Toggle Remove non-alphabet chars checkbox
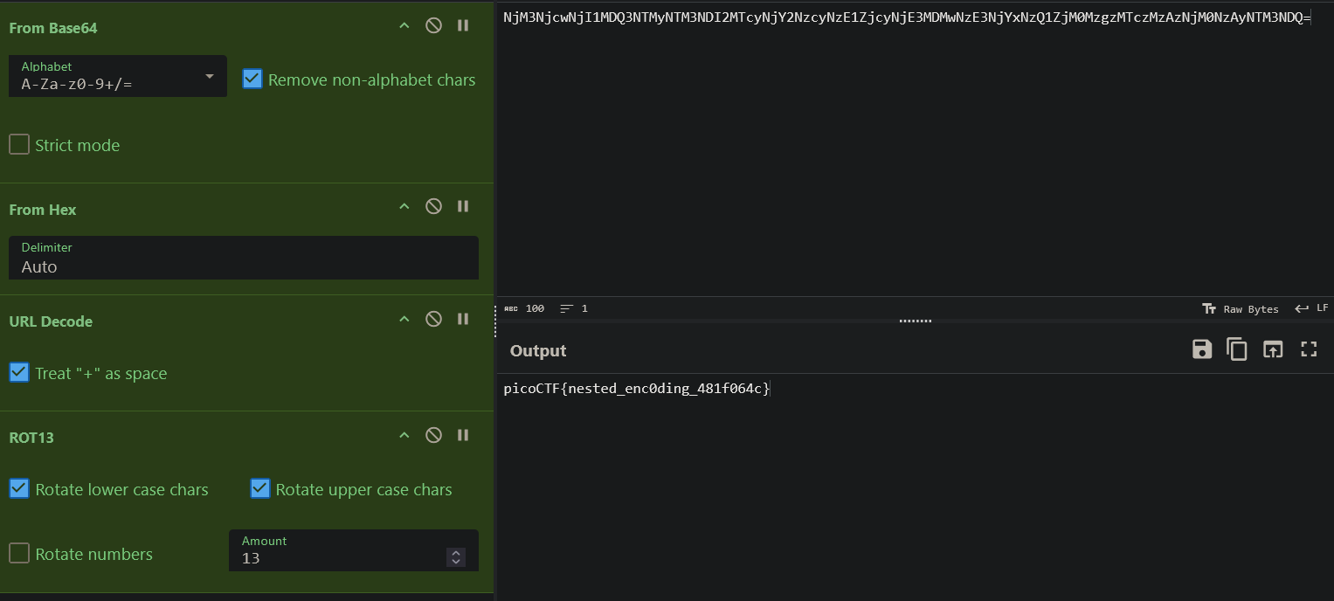The width and height of the screenshot is (1334, 601). tap(252, 79)
